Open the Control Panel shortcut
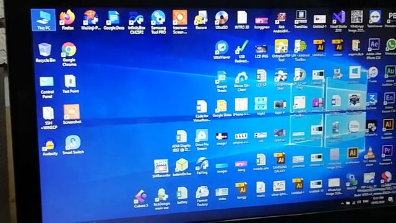 coord(47,87)
